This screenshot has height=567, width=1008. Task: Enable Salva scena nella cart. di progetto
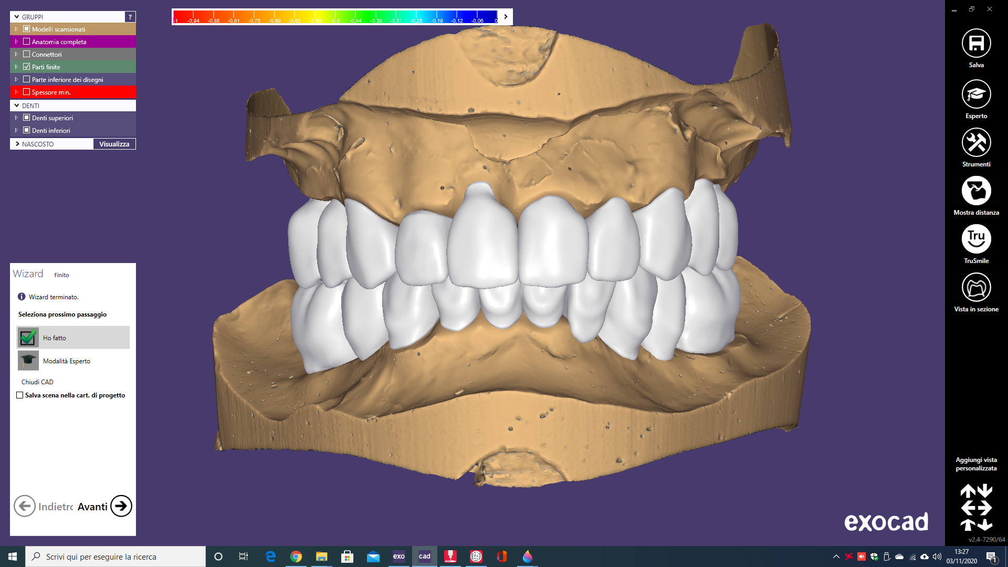[20, 395]
